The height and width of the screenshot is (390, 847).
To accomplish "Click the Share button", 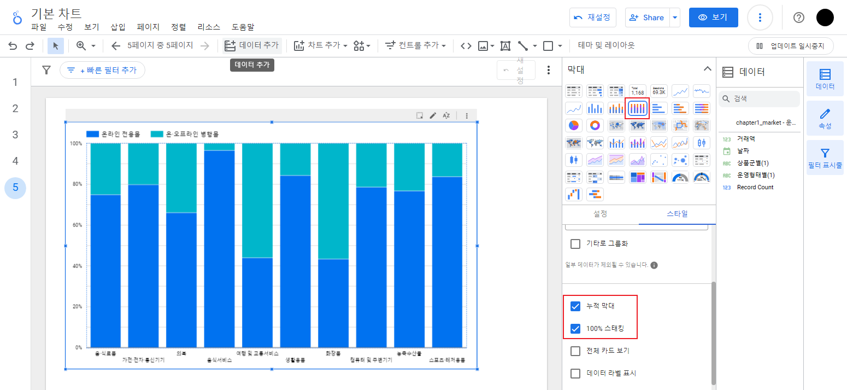I will click(x=647, y=18).
